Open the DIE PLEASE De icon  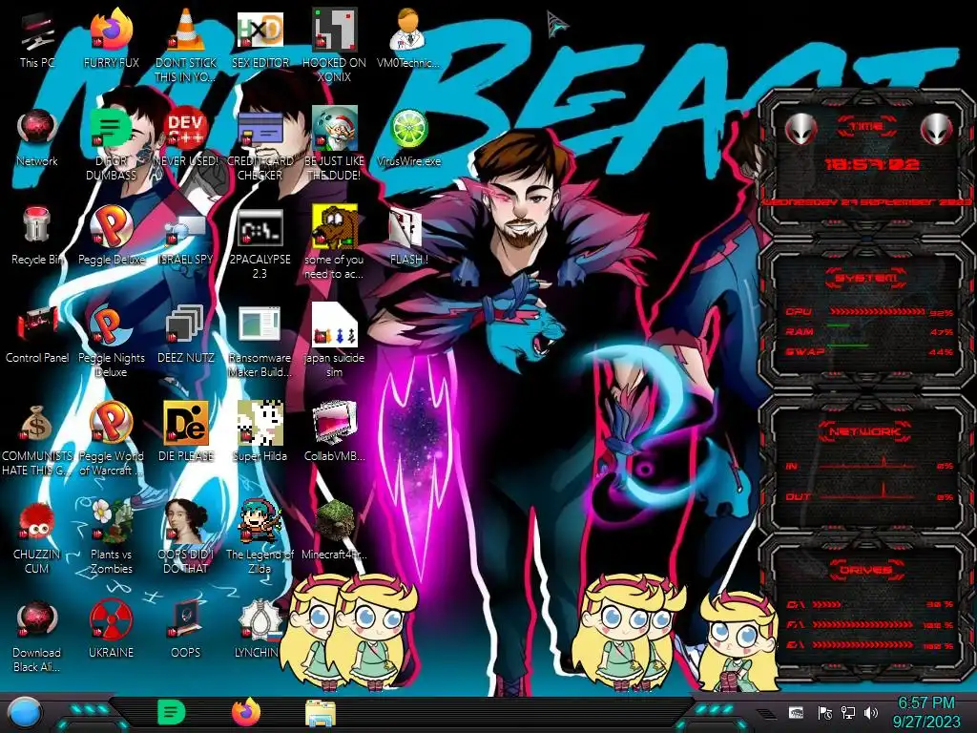point(186,431)
